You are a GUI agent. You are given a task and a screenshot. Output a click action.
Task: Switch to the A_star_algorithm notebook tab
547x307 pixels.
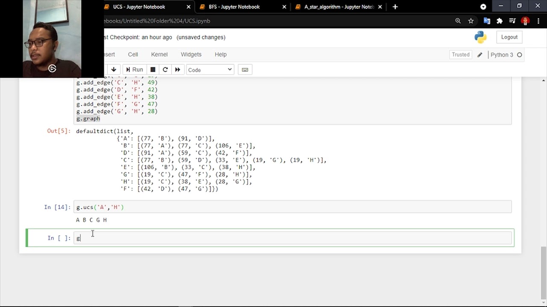[x=339, y=7]
